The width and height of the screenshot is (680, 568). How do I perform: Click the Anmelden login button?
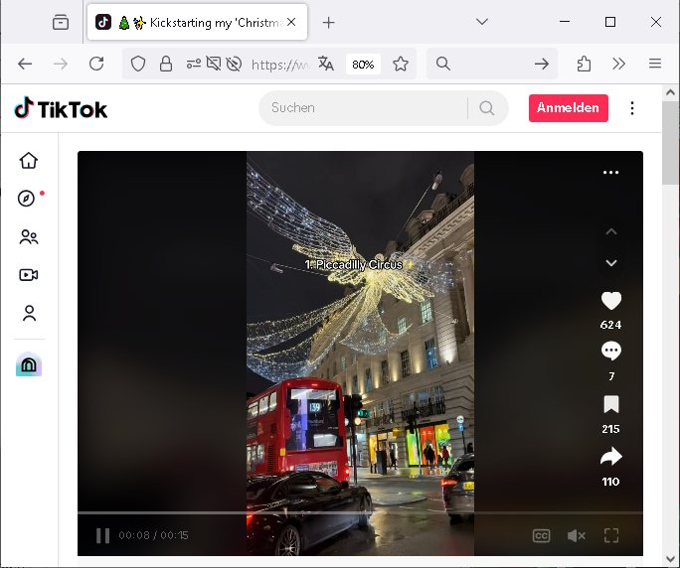point(568,108)
